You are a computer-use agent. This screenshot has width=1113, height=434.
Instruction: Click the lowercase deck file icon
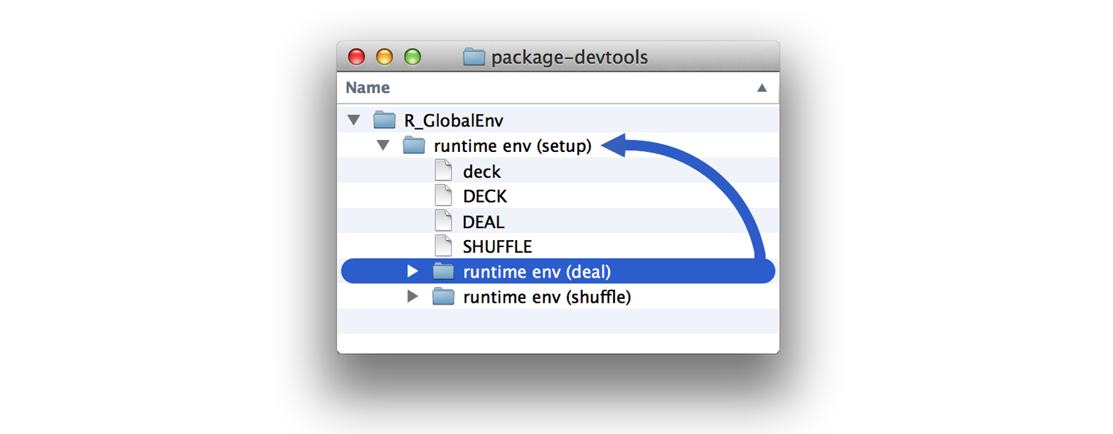point(443,171)
